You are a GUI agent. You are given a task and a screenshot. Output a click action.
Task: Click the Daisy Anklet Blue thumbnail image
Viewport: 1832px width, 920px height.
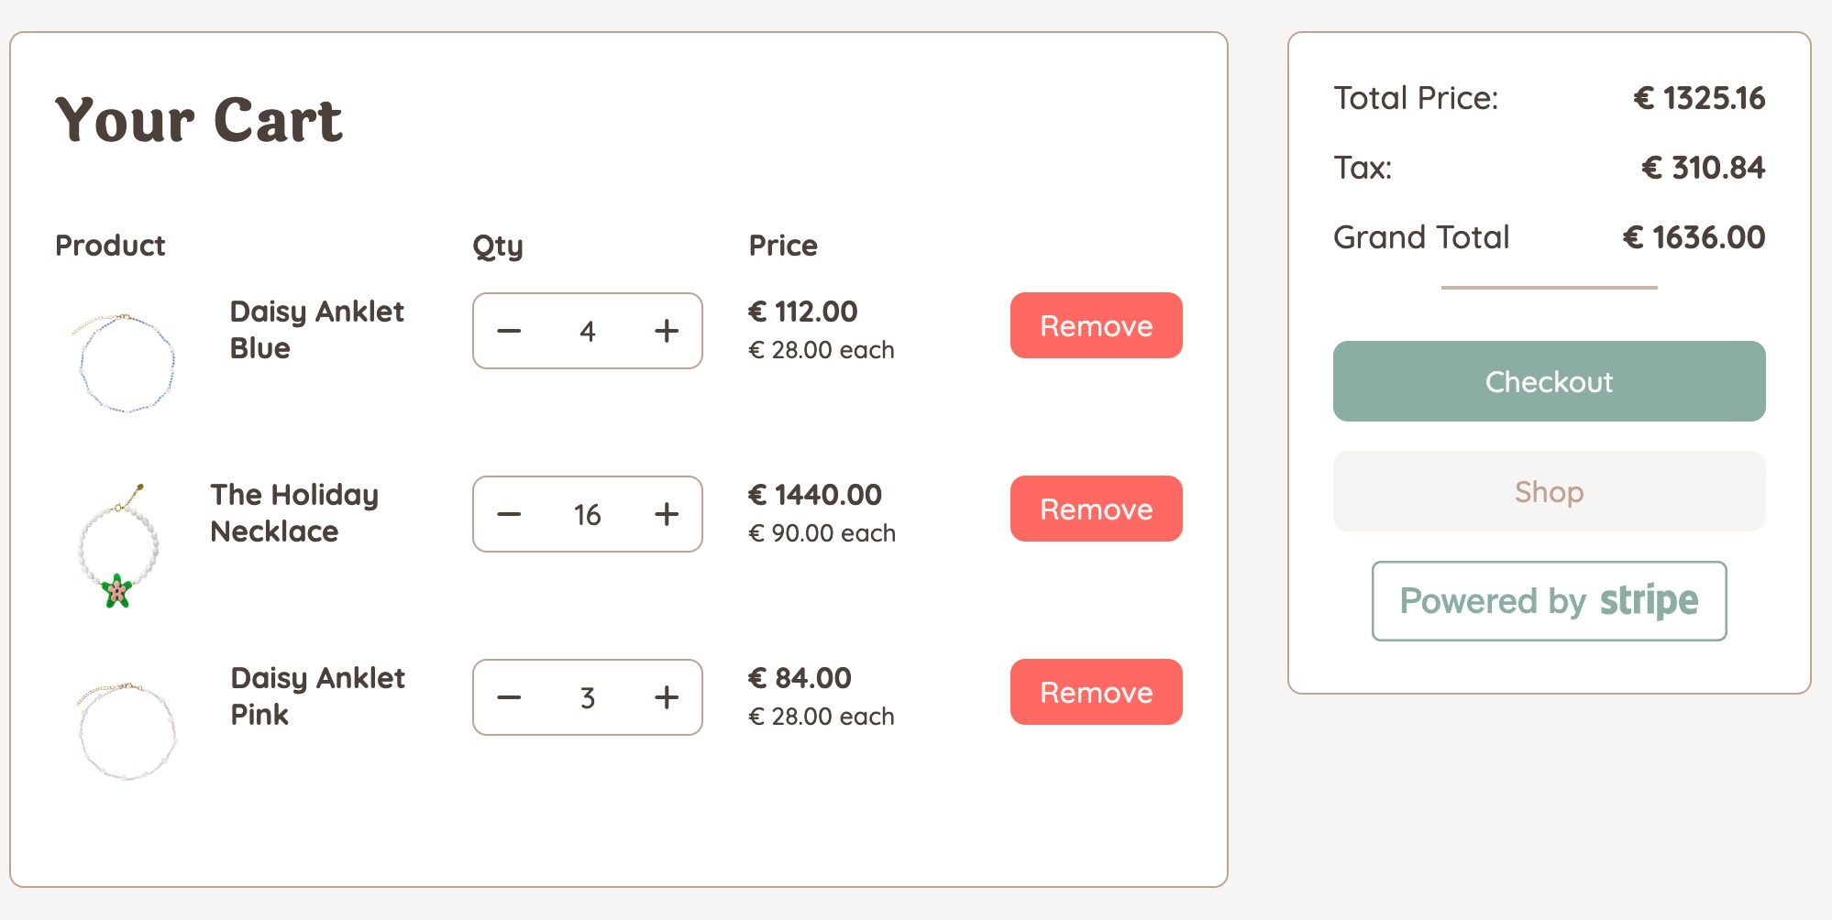[124, 363]
